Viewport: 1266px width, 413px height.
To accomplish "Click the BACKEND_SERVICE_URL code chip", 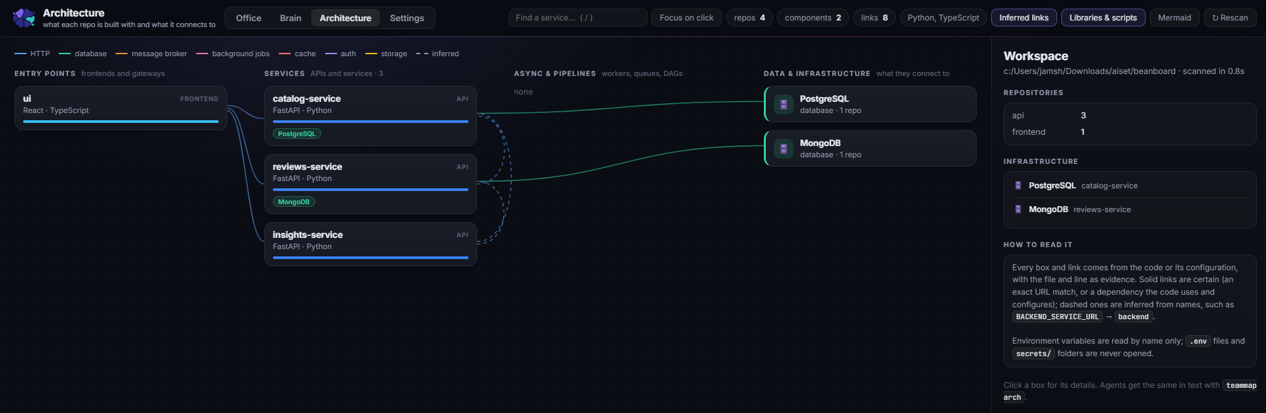I will (x=1057, y=317).
